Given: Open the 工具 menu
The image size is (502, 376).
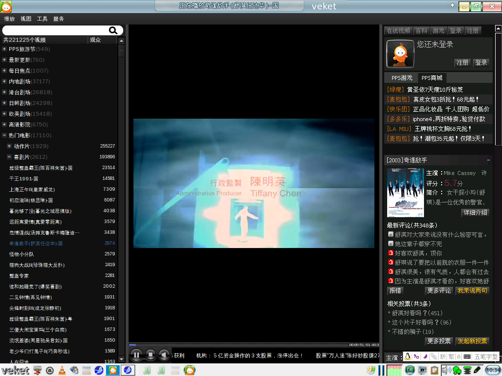Looking at the screenshot, I should (42, 19).
